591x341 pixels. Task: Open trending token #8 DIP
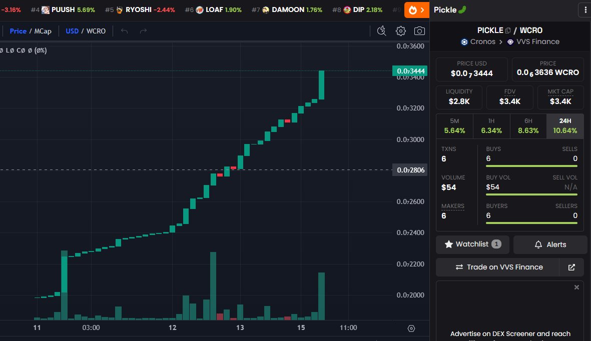[x=357, y=10]
